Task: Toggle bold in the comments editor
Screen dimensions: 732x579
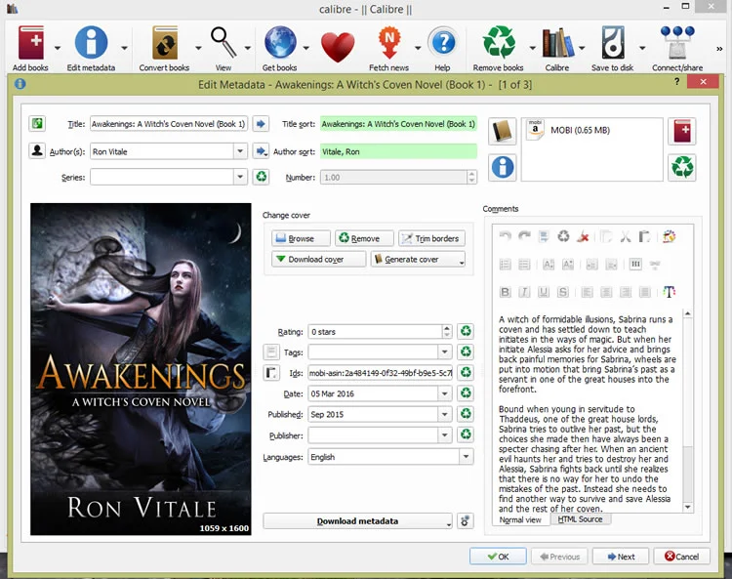Action: pos(505,292)
